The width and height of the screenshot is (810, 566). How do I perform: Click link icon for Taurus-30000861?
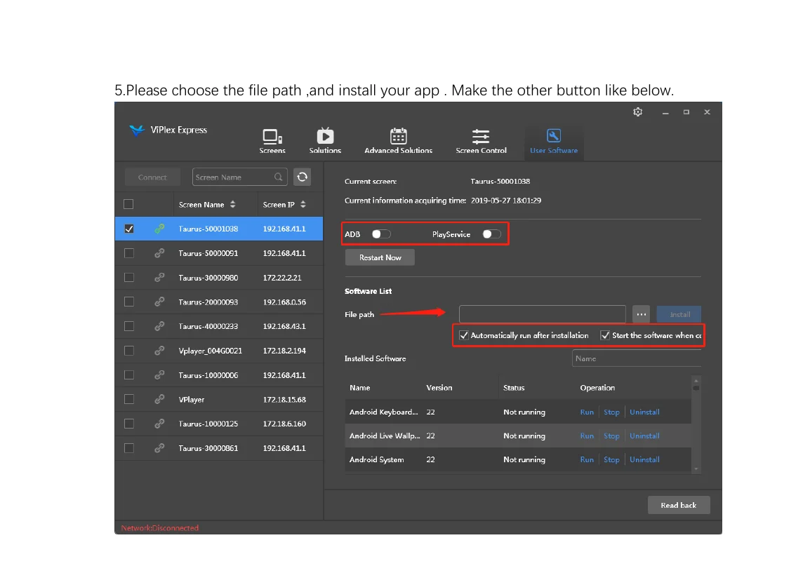159,448
